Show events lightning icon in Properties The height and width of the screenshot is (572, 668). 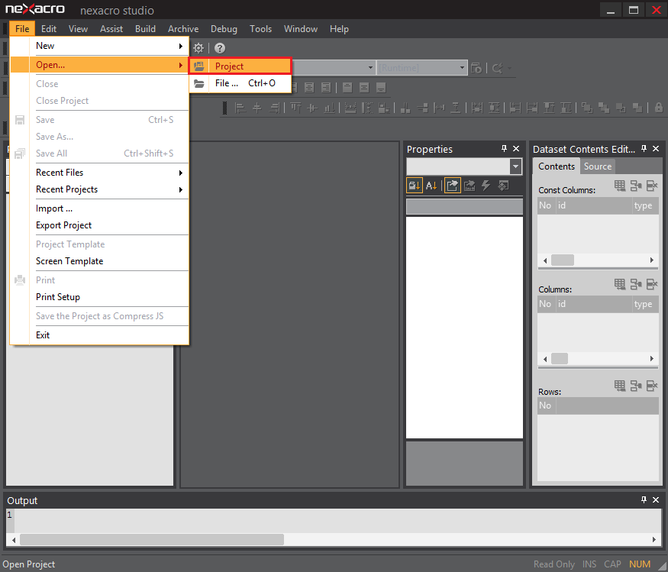pyautogui.click(x=486, y=186)
